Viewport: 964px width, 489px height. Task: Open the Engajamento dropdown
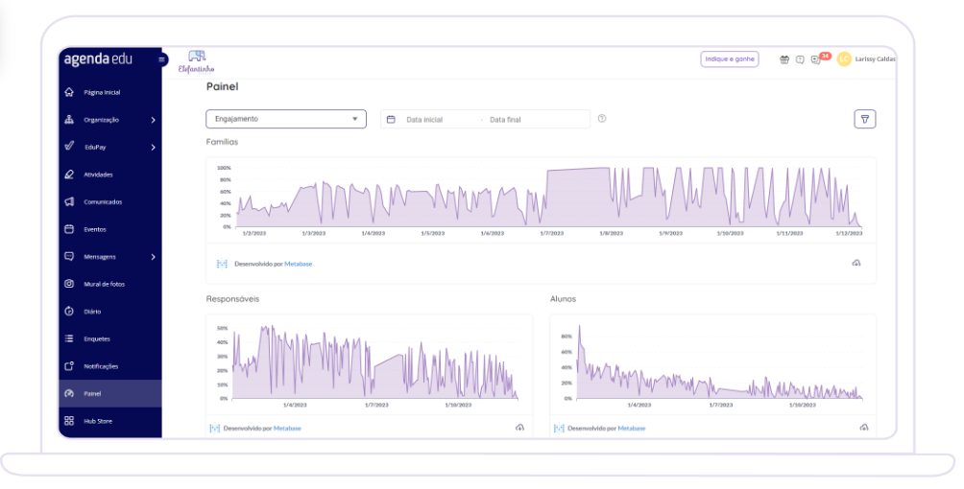click(286, 119)
